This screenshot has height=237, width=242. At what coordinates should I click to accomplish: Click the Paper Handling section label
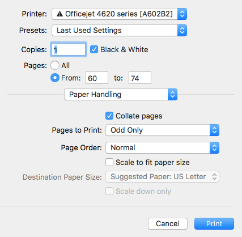coord(95,94)
